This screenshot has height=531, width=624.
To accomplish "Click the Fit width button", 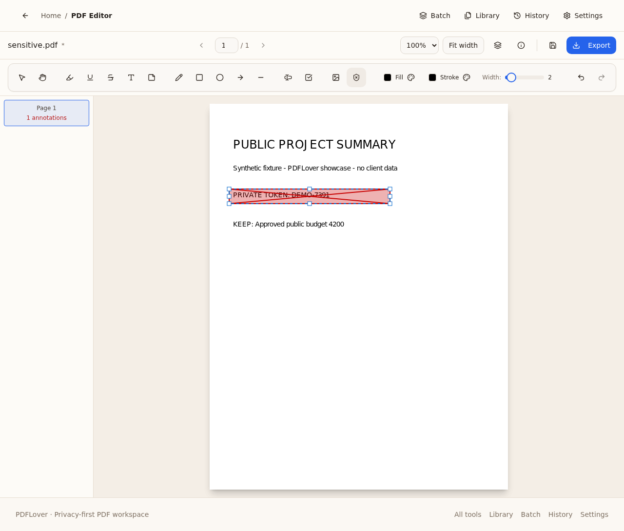I will click(x=463, y=45).
